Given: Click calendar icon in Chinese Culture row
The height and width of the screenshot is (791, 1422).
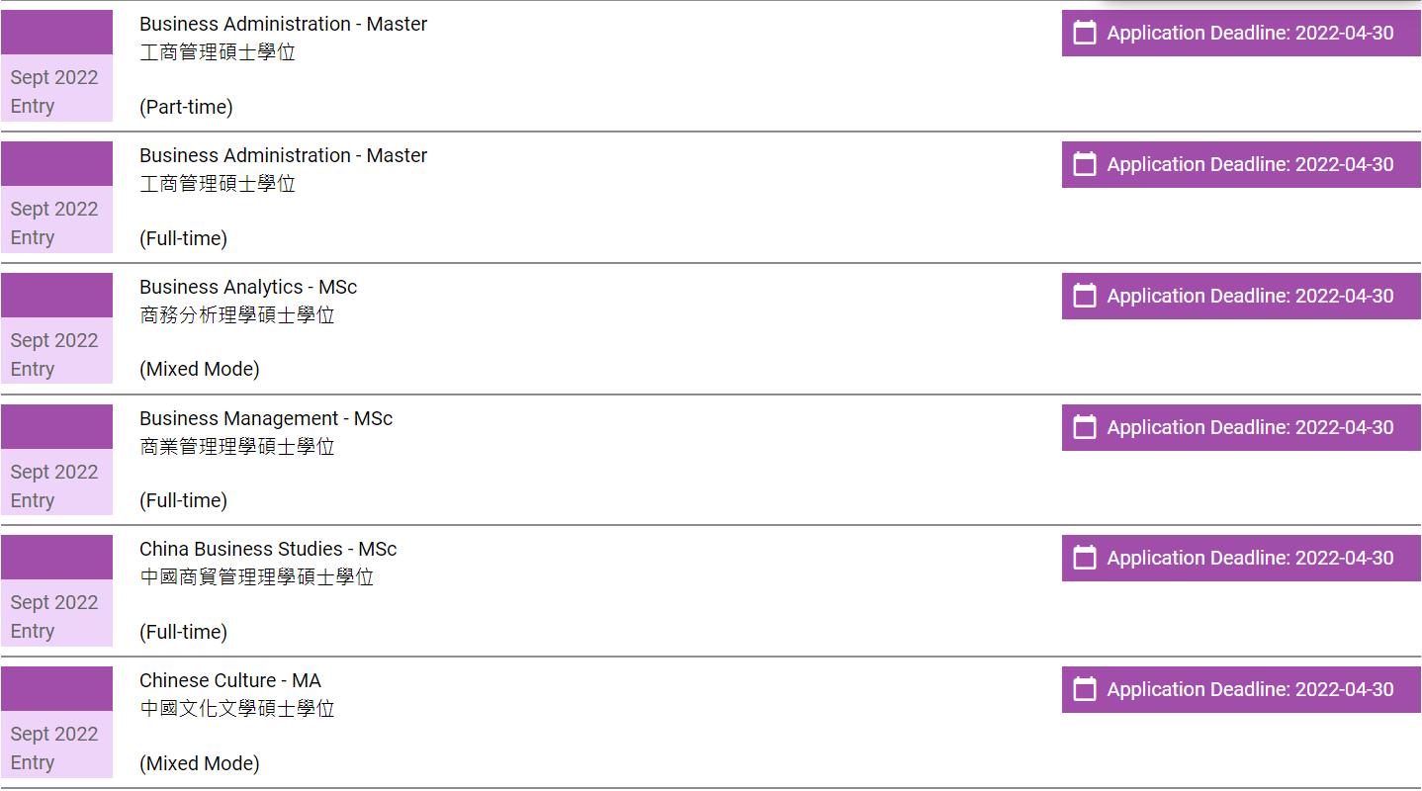Looking at the screenshot, I should (1085, 689).
